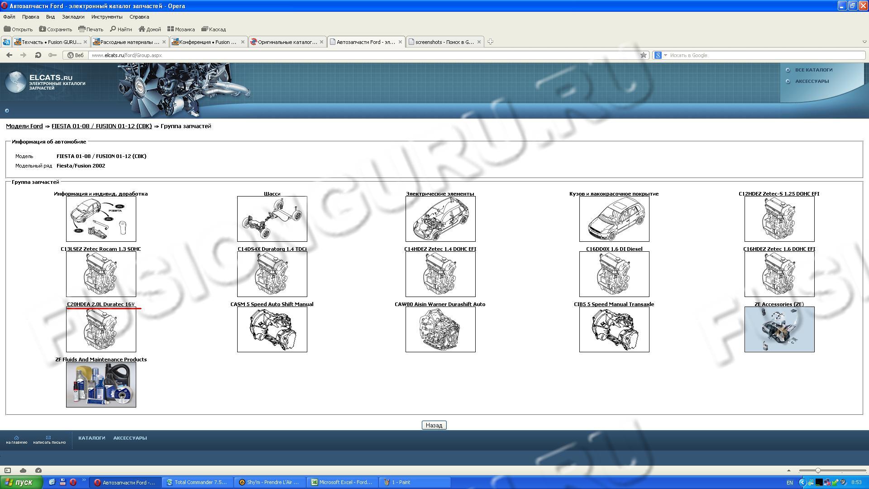Toggle the Opera panels button in status bar
Viewport: 869px width, 489px height.
point(8,470)
